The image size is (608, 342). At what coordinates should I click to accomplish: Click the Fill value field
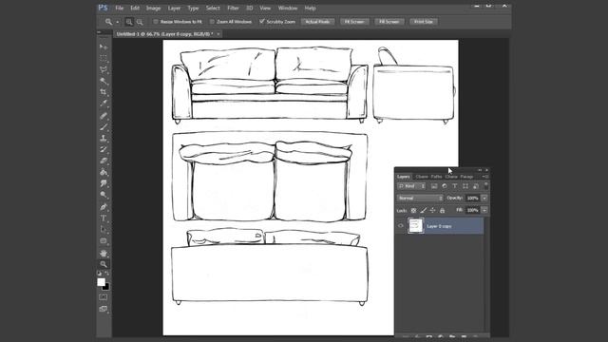click(x=473, y=210)
